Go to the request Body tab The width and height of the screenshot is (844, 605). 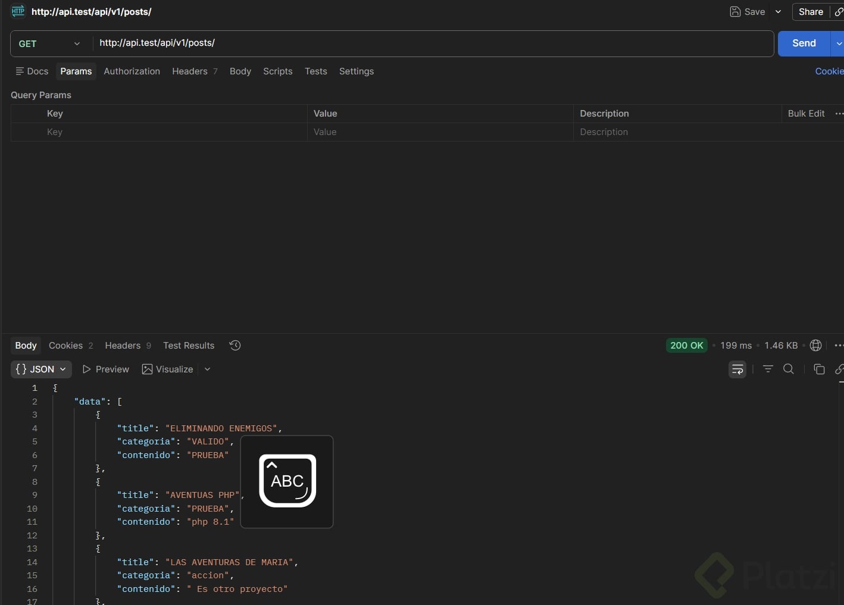pyautogui.click(x=240, y=71)
